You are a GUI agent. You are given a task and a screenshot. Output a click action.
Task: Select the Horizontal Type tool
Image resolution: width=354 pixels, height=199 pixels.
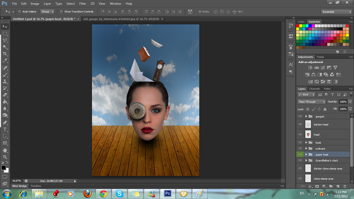pos(5,129)
